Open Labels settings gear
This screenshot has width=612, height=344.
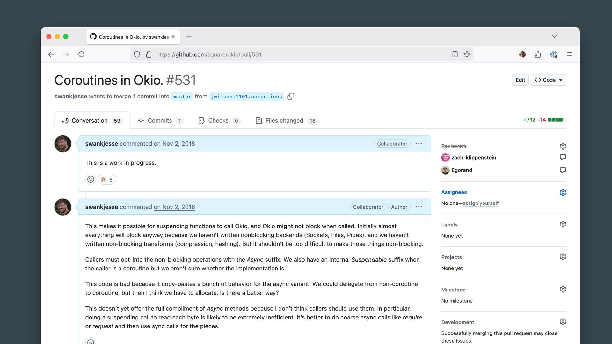(563, 224)
